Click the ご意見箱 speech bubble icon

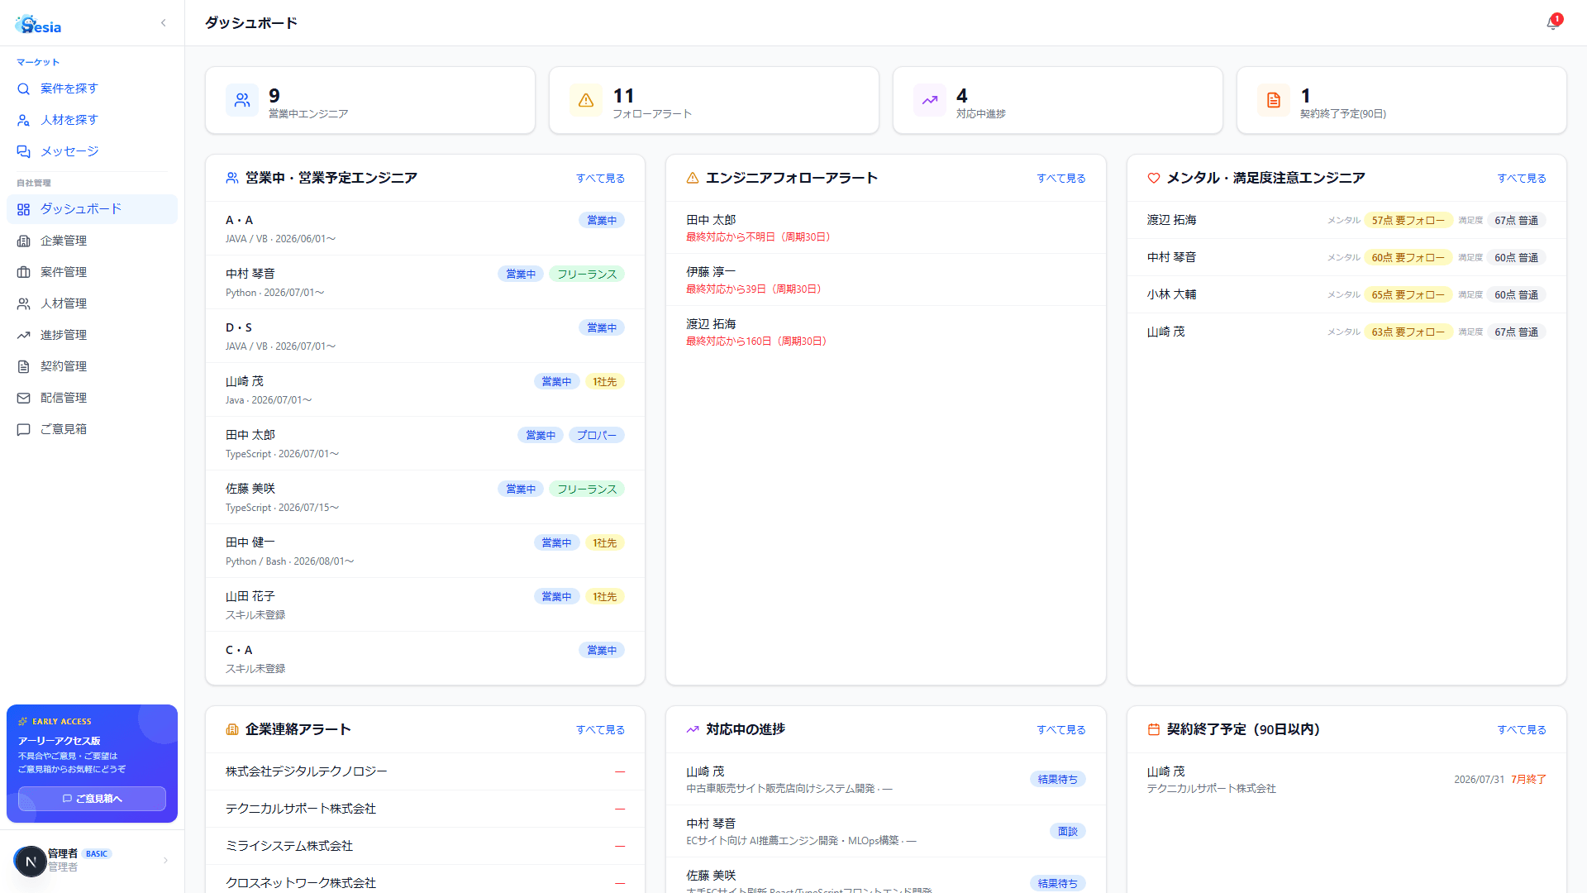pos(24,429)
